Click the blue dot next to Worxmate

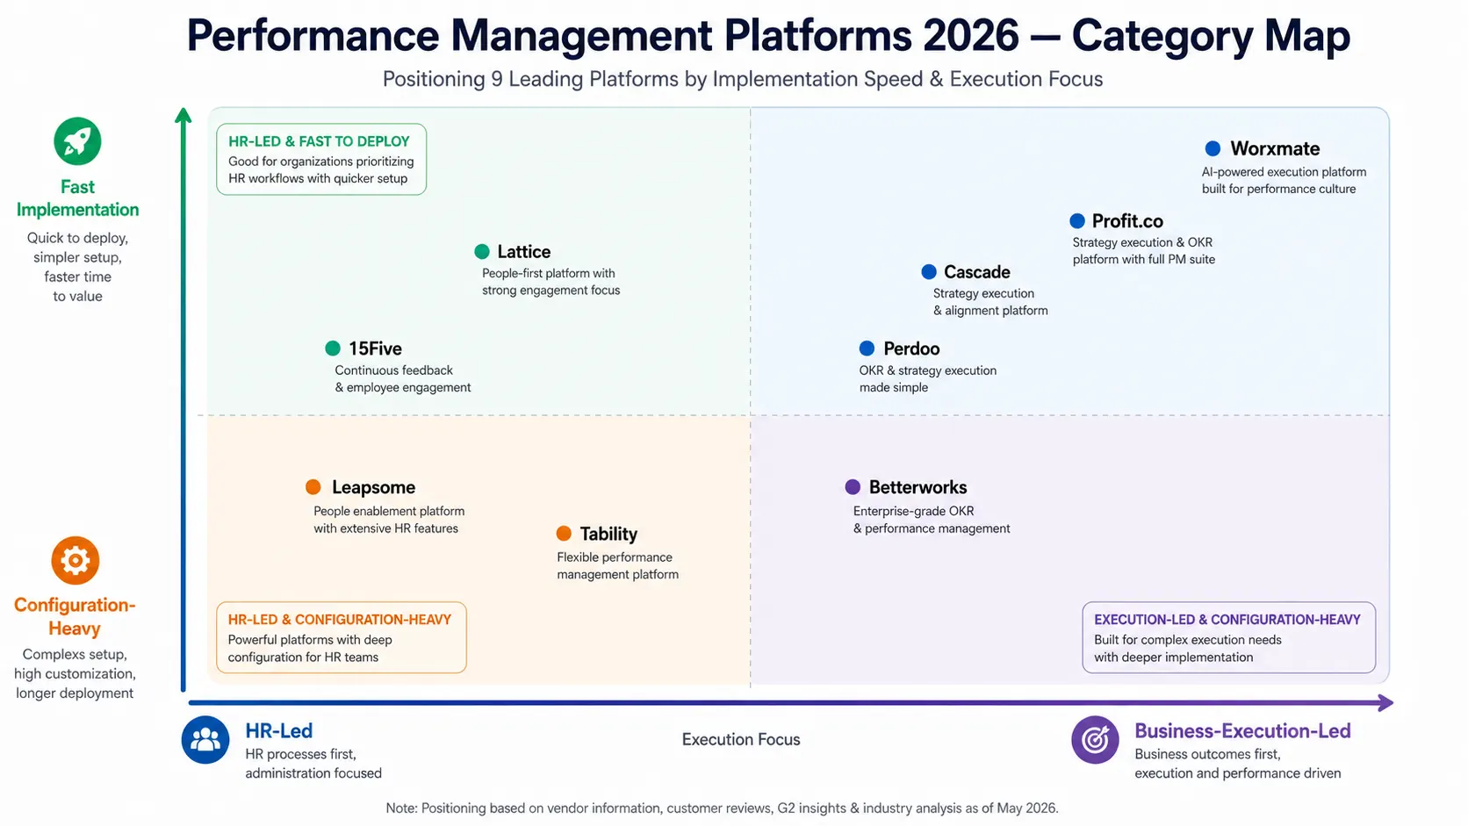(1213, 148)
